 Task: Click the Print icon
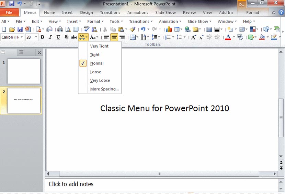click(60, 29)
